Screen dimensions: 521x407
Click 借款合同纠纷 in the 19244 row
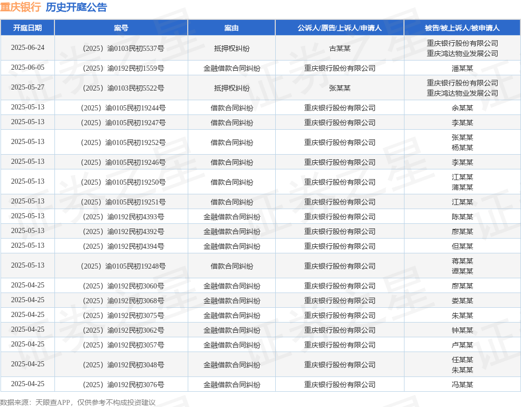[231, 108]
